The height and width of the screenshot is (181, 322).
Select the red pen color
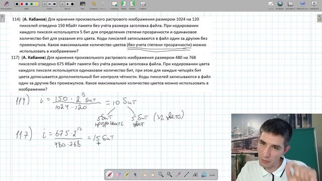pyautogui.click(x=22, y=4)
